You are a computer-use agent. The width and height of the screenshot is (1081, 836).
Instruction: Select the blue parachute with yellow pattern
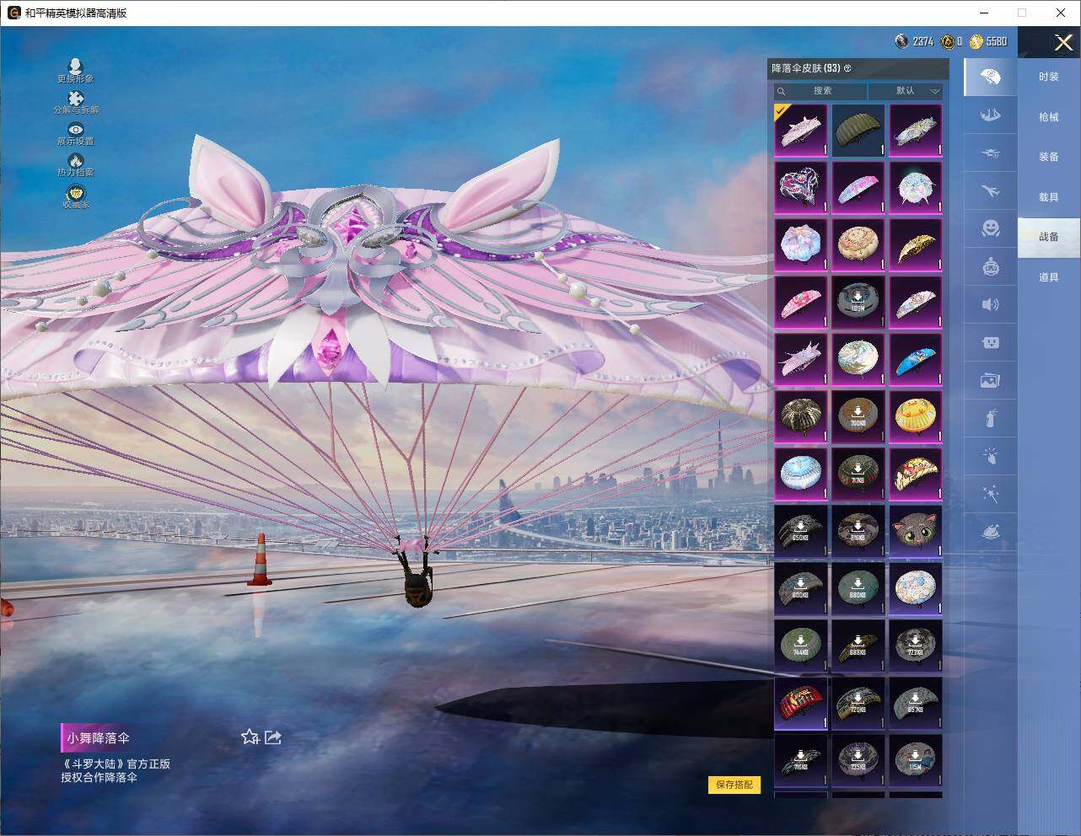[915, 360]
